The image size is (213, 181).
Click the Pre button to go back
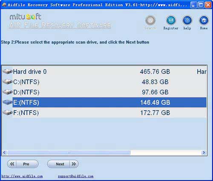[x=23, y=164]
